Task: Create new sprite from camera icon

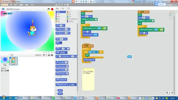Action: pyautogui.click(x=52, y=55)
